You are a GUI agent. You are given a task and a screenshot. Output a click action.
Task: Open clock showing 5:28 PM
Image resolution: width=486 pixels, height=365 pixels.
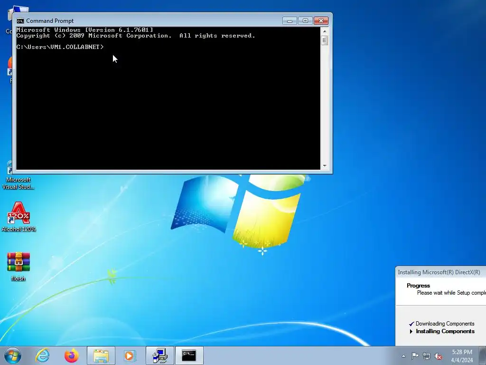pyautogui.click(x=462, y=356)
